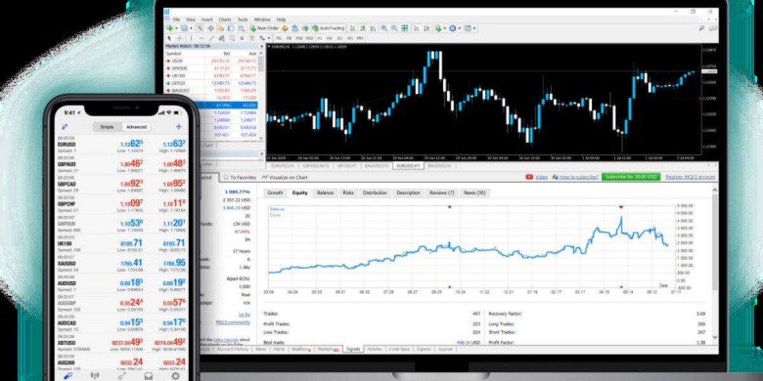Expand the indicators dropdown arrow

tap(444, 29)
